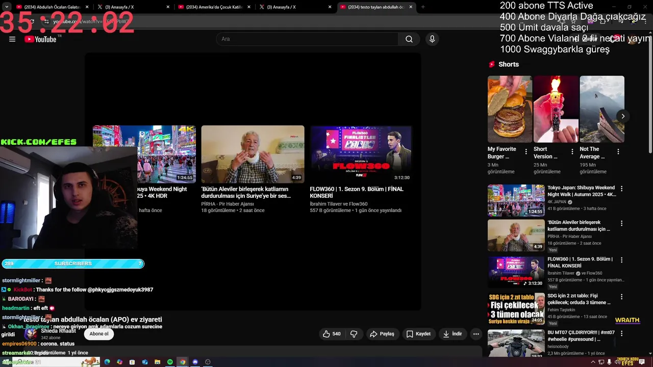Open options for Short Version short

point(572,152)
